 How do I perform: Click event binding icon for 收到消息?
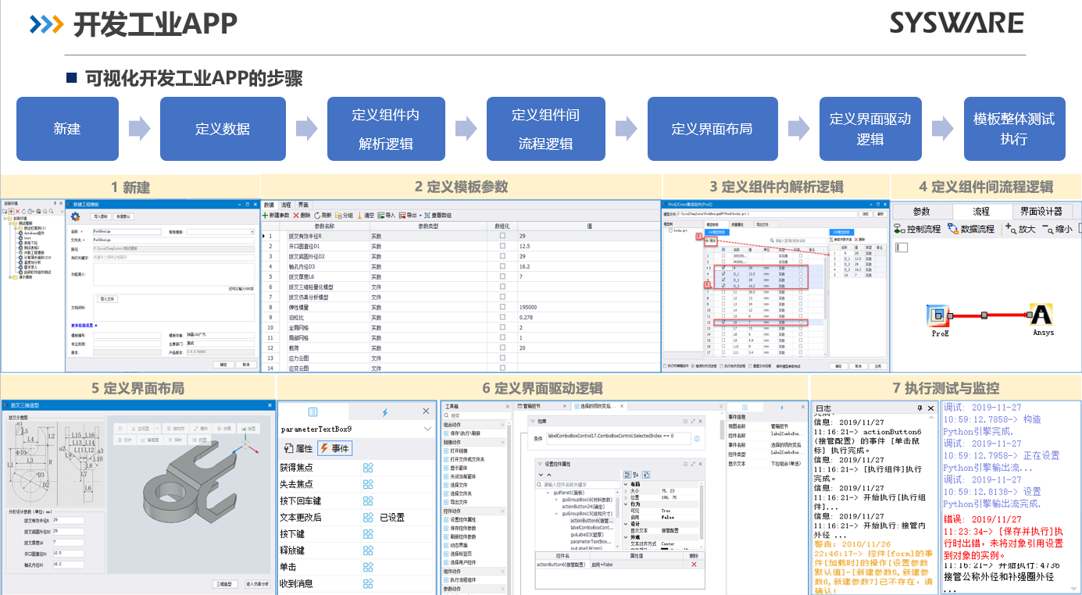[x=368, y=583]
